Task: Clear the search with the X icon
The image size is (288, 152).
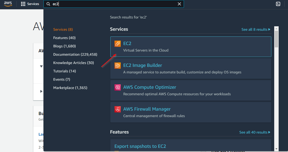Action: pos(179,4)
